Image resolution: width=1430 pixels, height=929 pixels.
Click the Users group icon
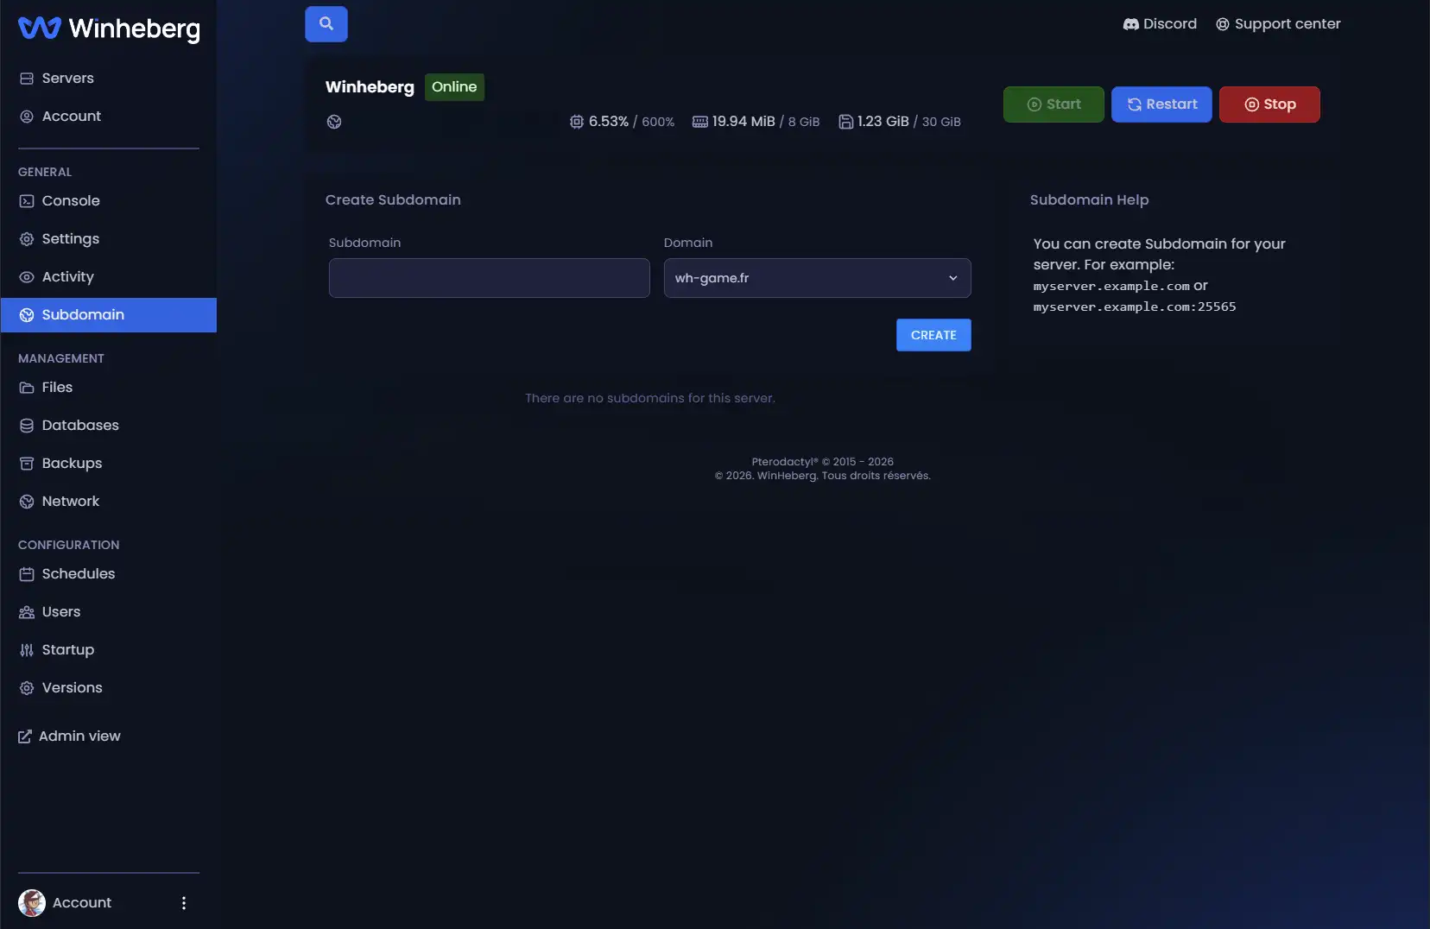click(27, 612)
